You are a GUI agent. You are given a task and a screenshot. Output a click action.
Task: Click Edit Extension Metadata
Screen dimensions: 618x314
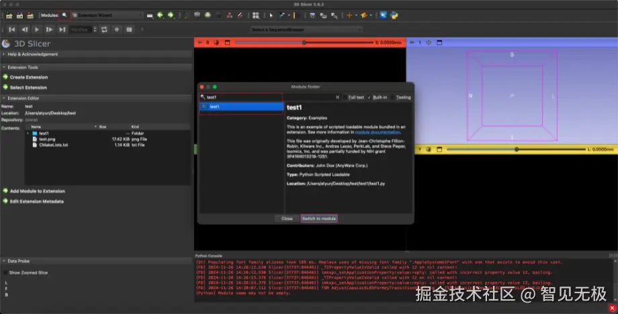coord(33,201)
